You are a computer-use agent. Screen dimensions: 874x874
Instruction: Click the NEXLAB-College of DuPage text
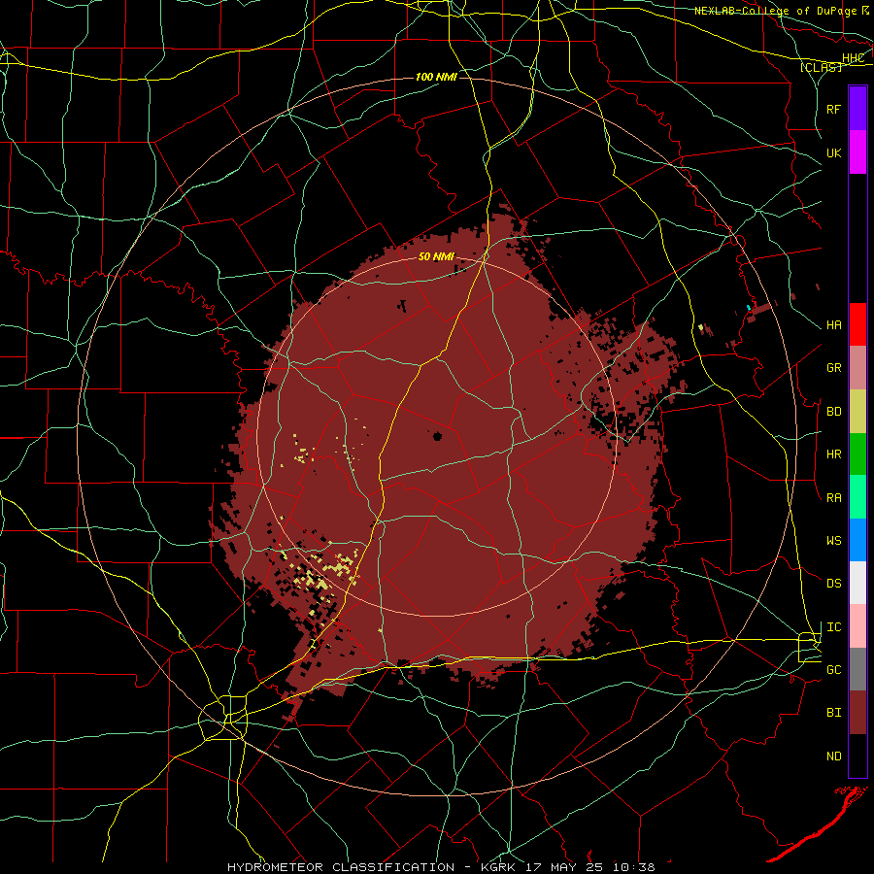tap(775, 11)
